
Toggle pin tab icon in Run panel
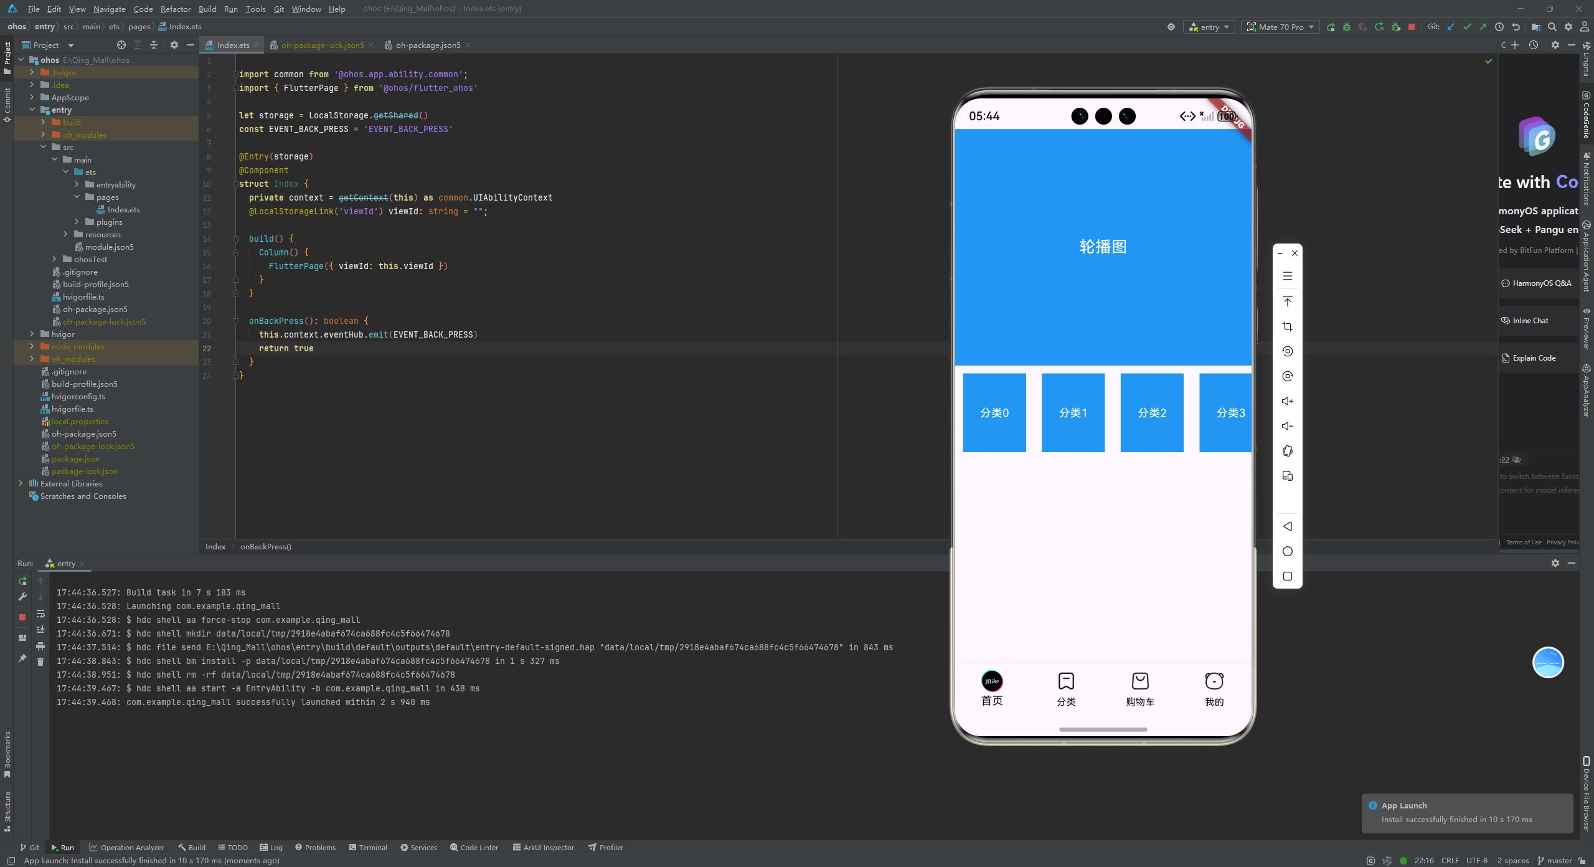click(22, 658)
